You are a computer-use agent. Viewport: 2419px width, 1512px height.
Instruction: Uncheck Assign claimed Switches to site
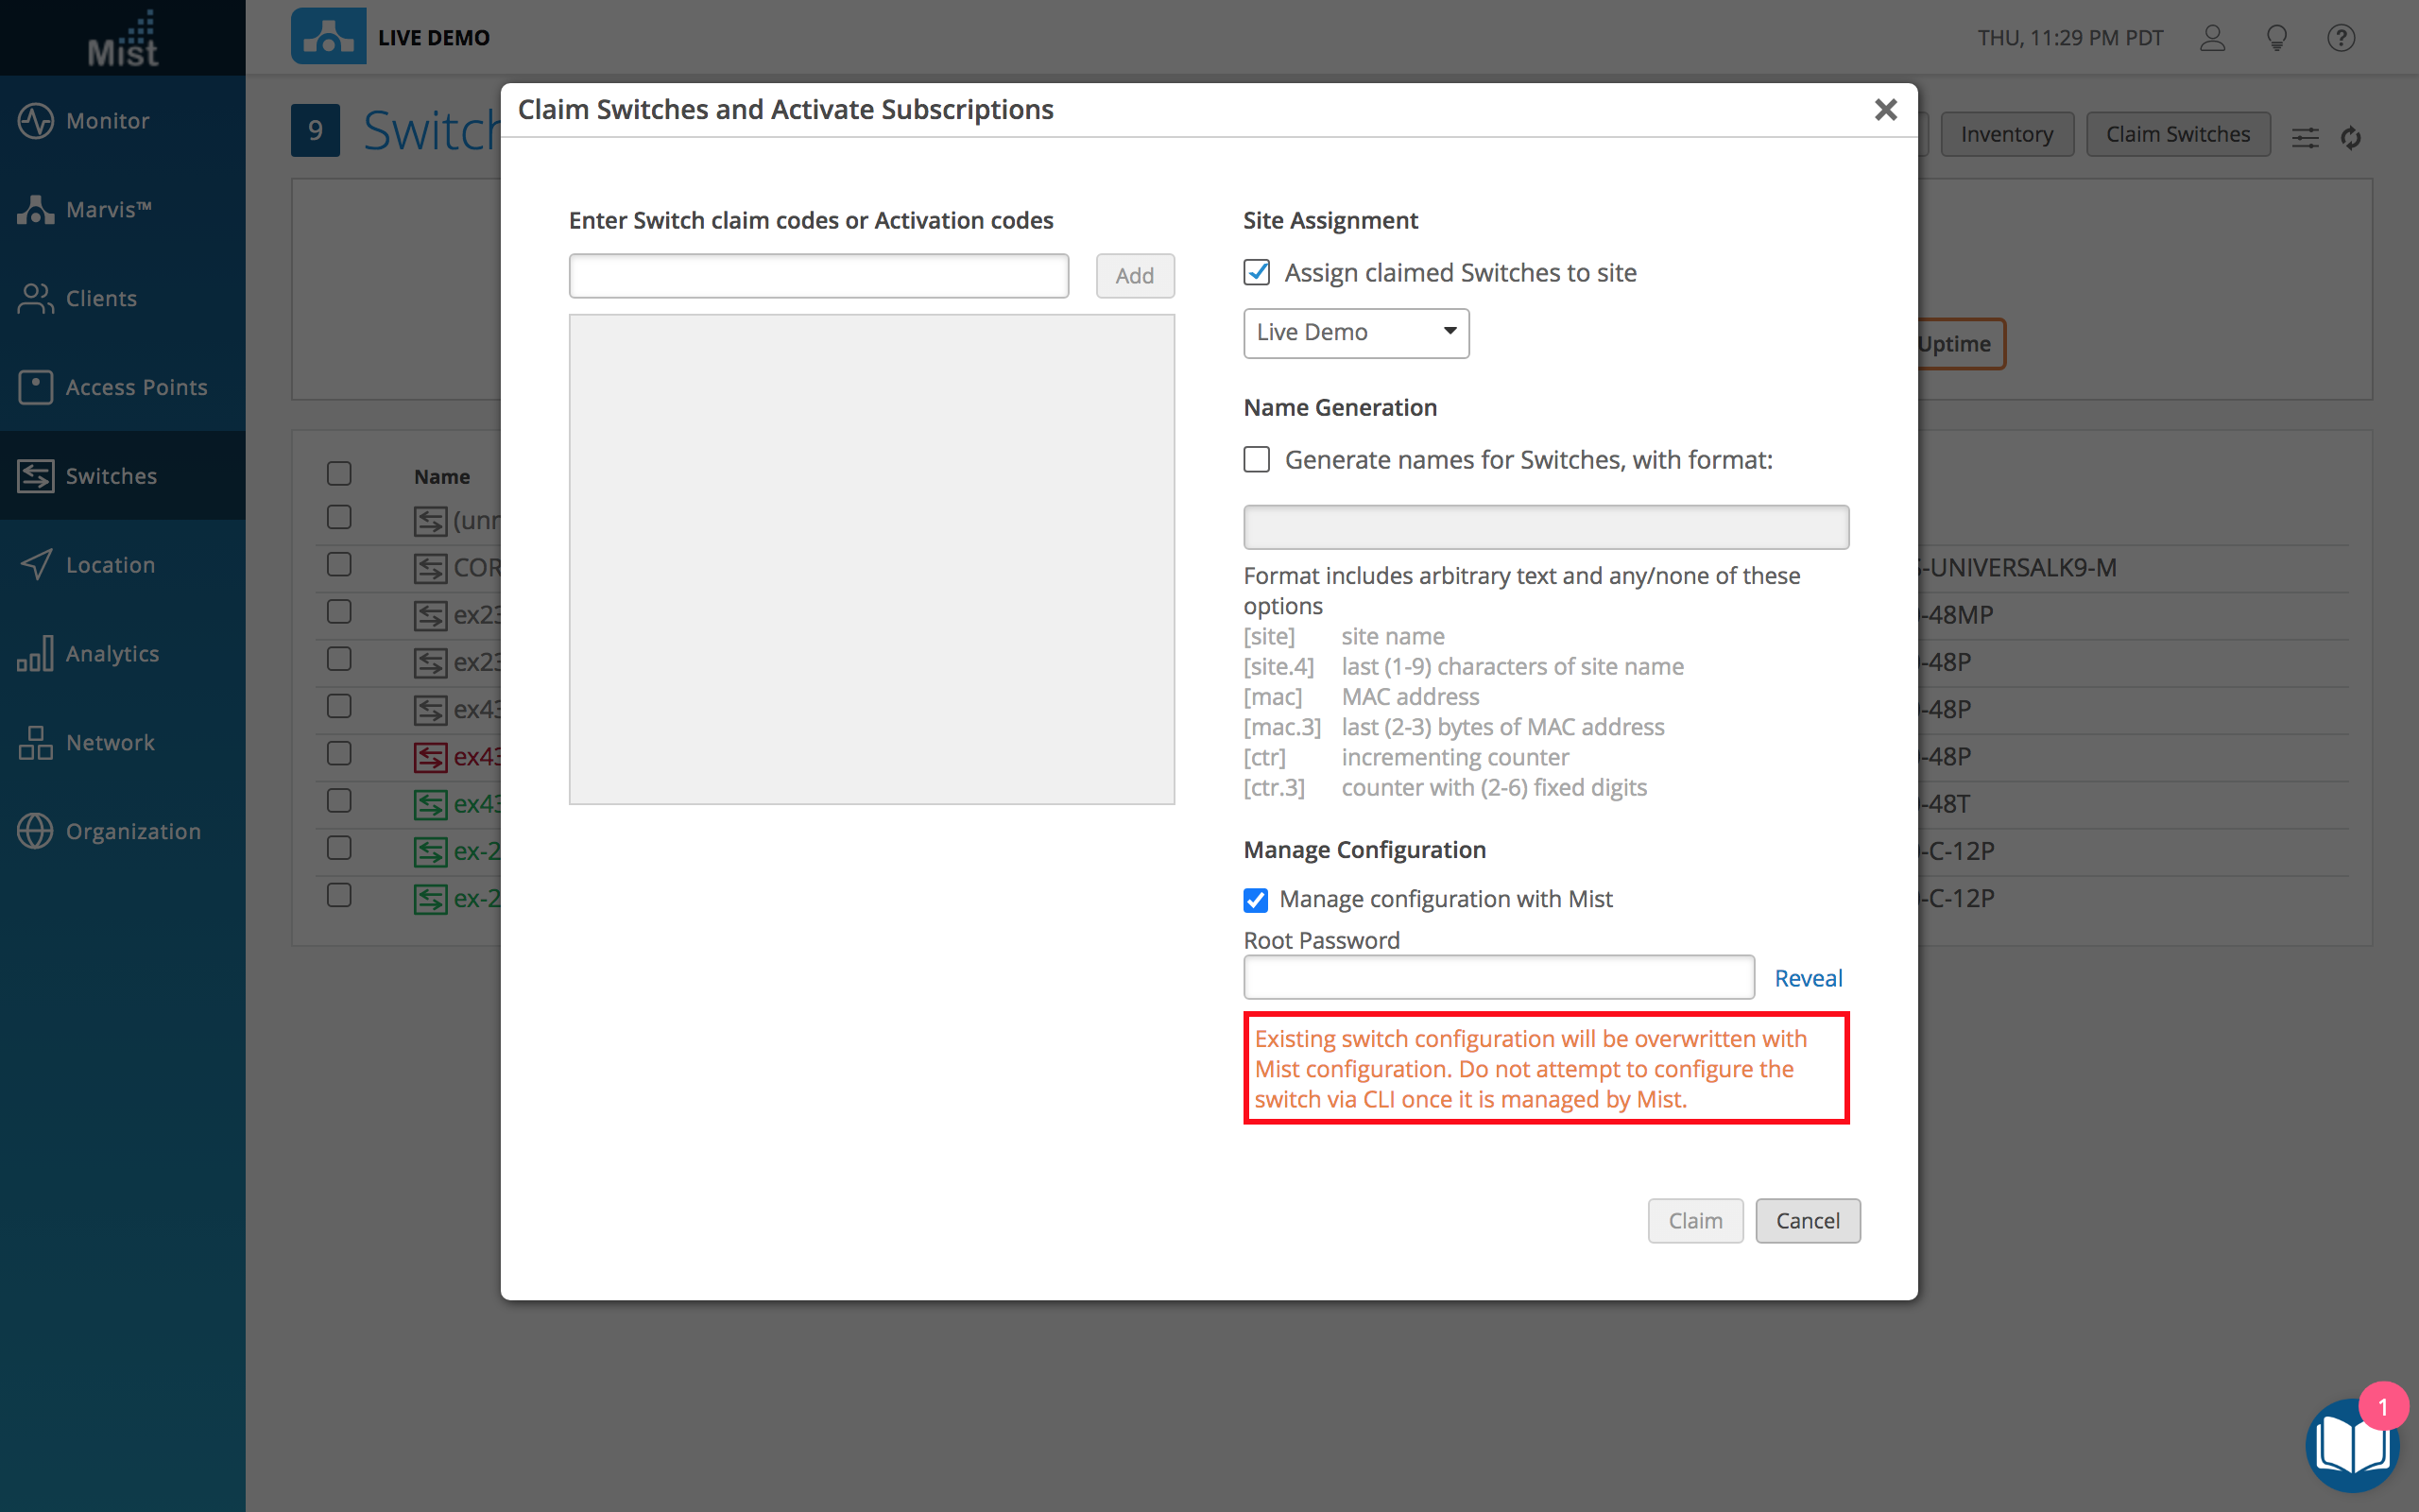pyautogui.click(x=1257, y=272)
